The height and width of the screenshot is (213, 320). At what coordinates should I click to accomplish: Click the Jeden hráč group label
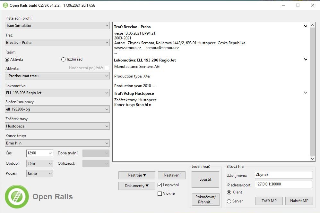pyautogui.click(x=201, y=167)
